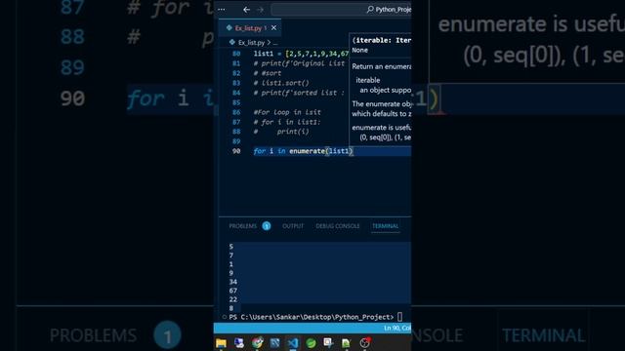Go back with the left arrow
The image size is (625, 351).
point(246,9)
